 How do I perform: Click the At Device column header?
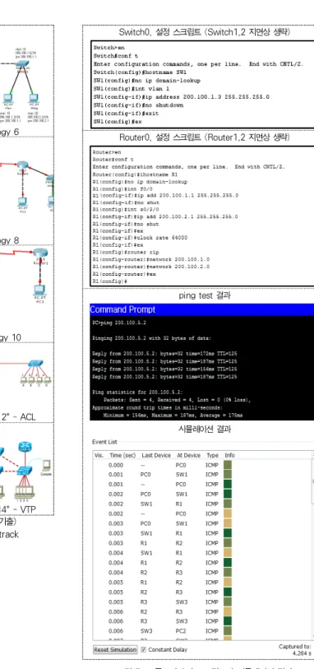pyautogui.click(x=188, y=455)
